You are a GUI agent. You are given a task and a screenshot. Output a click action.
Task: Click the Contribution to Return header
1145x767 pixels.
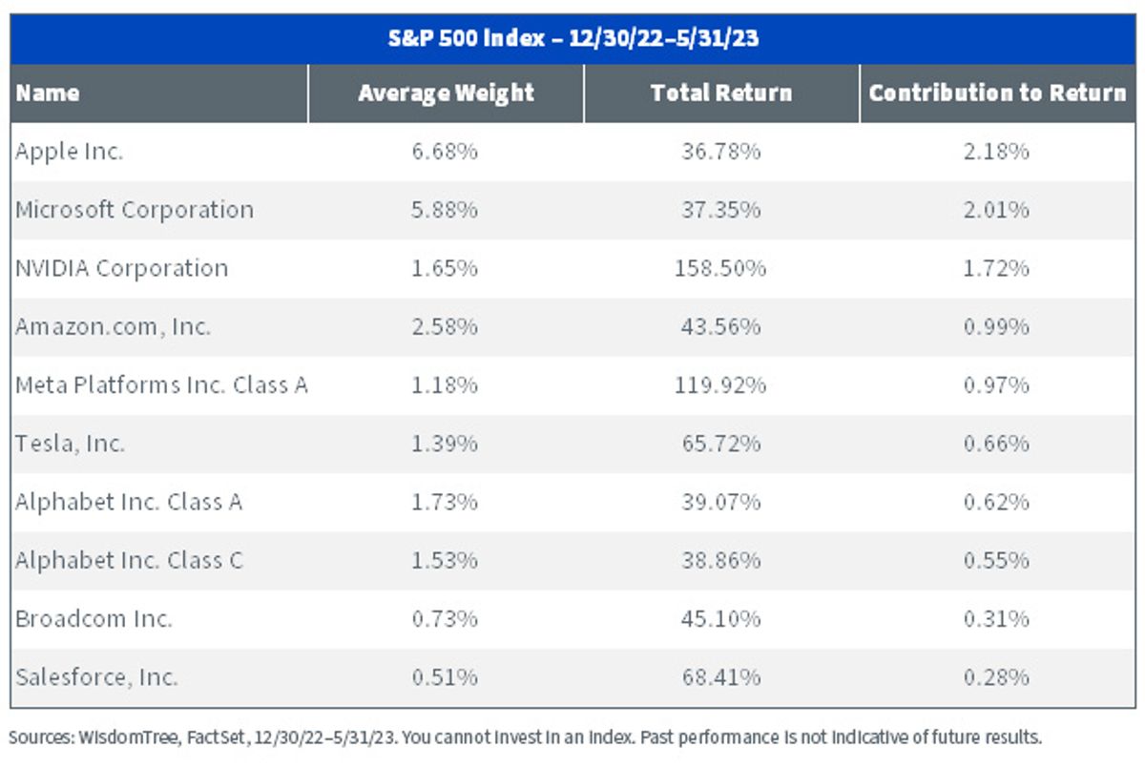997,93
